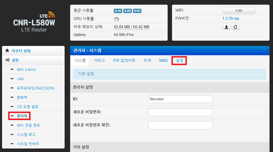Open 라우터 상태 in the sidebar

tap(21, 51)
